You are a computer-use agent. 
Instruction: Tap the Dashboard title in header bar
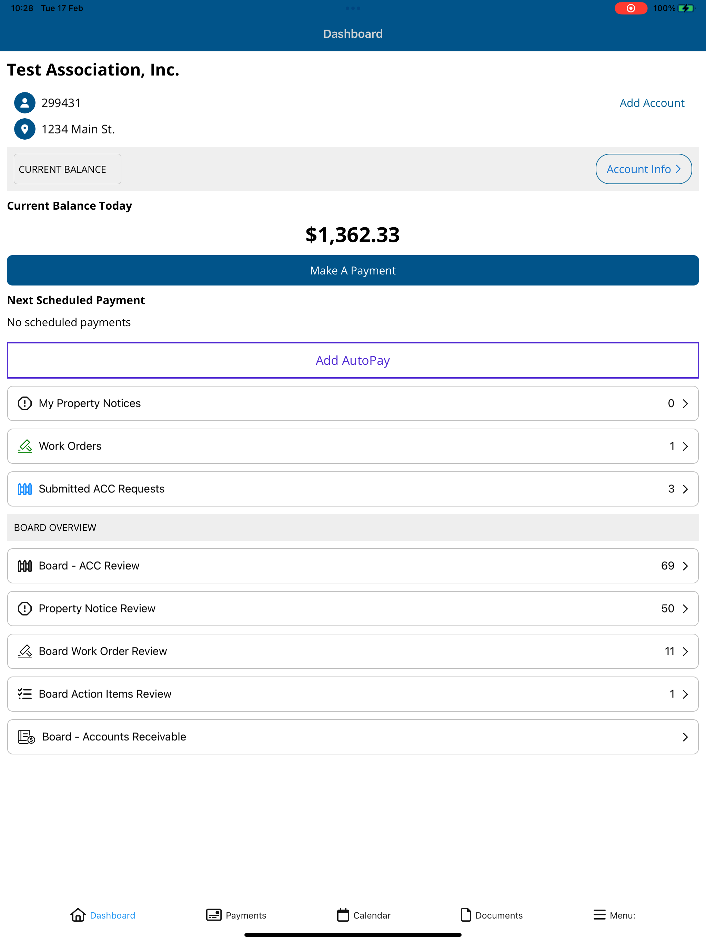(353, 34)
